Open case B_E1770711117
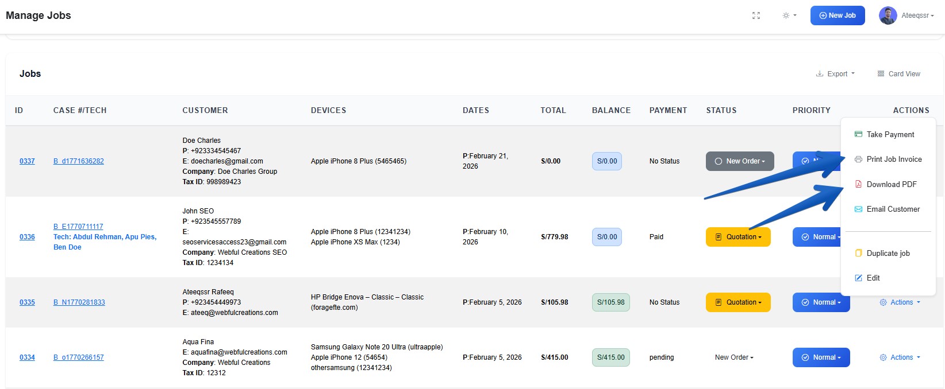Image resolution: width=945 pixels, height=389 pixels. pos(78,227)
